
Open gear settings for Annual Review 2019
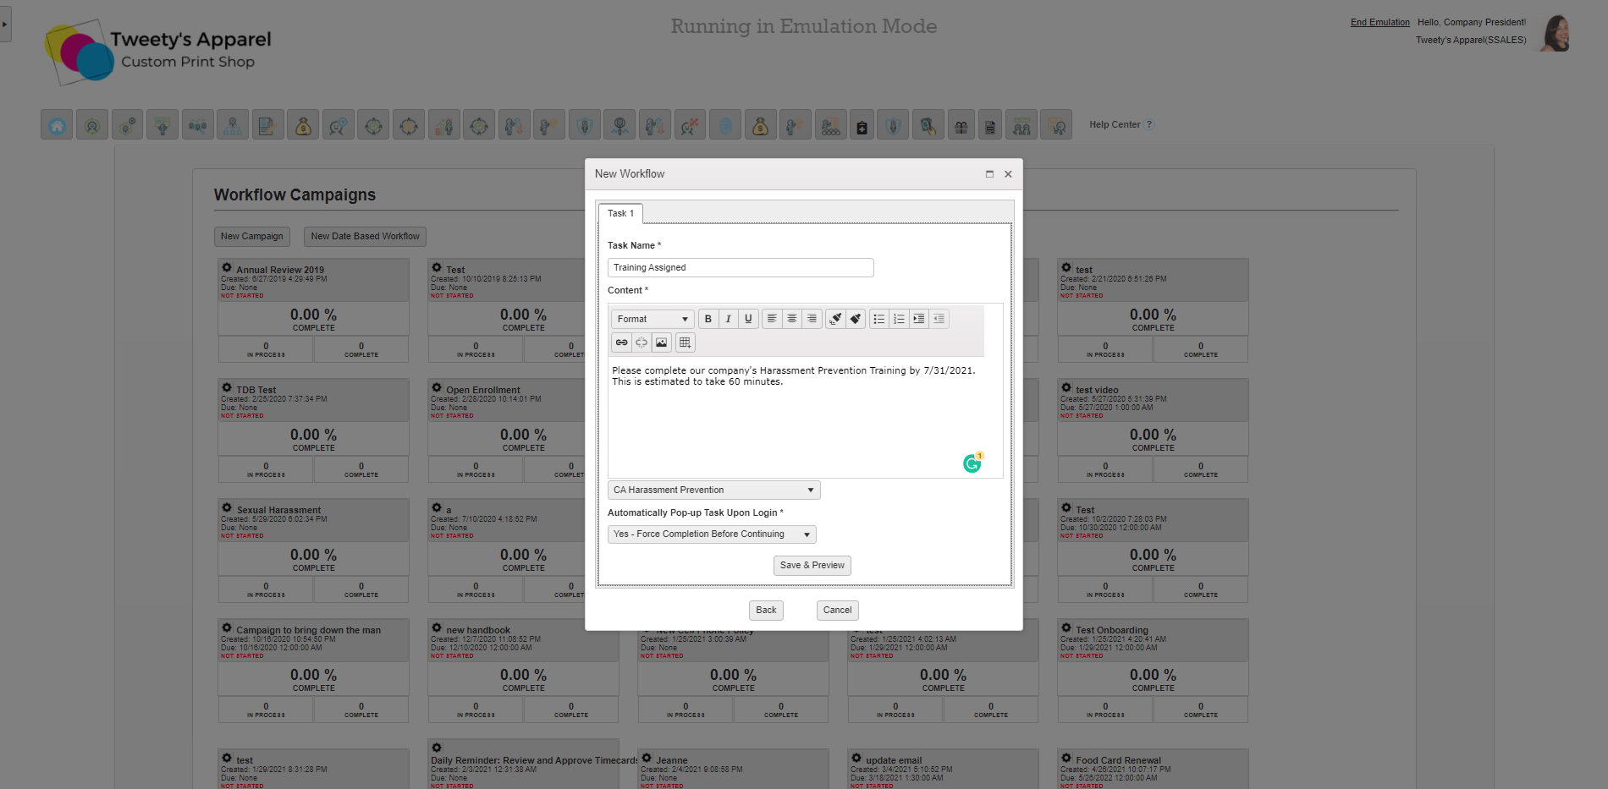(227, 268)
